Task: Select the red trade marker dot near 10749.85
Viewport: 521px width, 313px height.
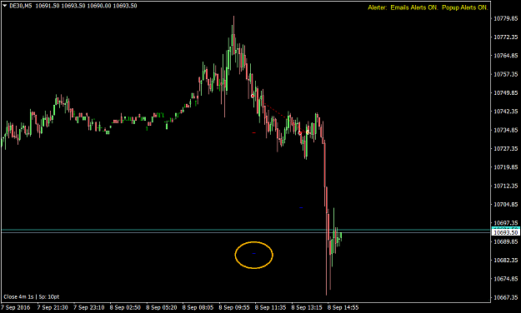Action: pos(253,96)
